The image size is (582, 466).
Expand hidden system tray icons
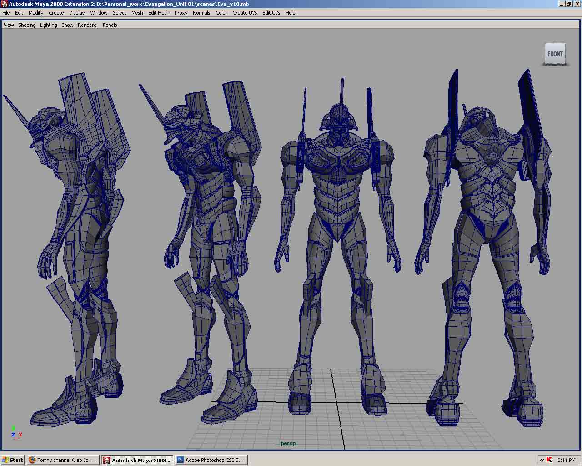[542, 460]
